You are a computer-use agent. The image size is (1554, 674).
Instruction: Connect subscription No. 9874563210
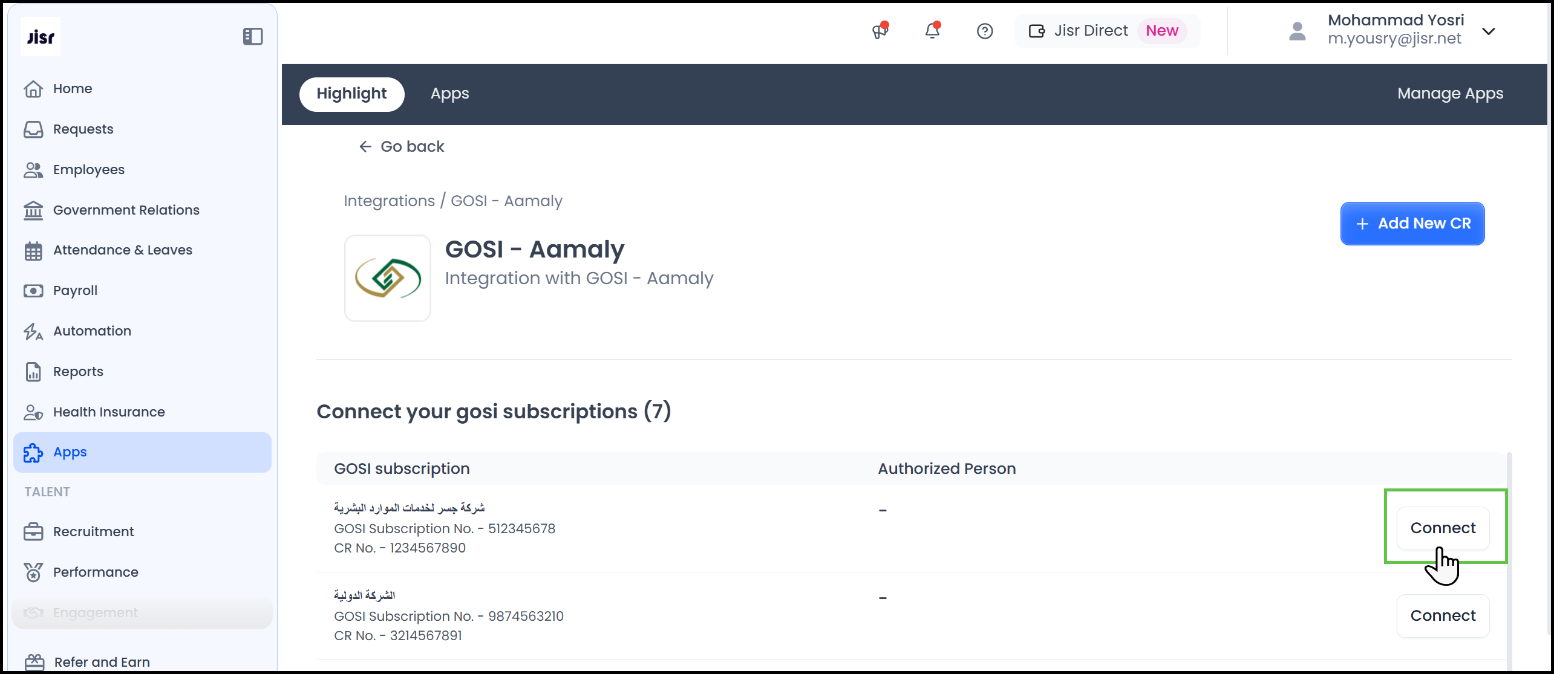click(1442, 615)
